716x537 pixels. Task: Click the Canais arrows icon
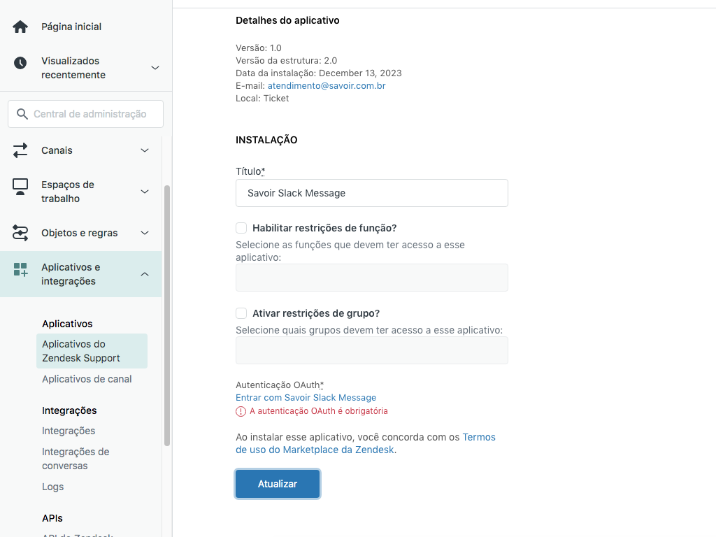[x=20, y=150]
